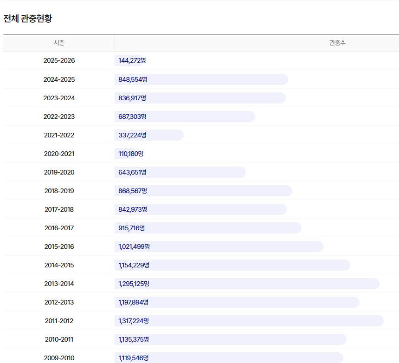Select season 2022-2023 cell

pyautogui.click(x=59, y=117)
